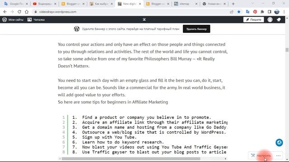The width and height of the screenshot is (289, 162).
Task: Click the WordPress logo in banner
Action: pyautogui.click(x=77, y=29)
